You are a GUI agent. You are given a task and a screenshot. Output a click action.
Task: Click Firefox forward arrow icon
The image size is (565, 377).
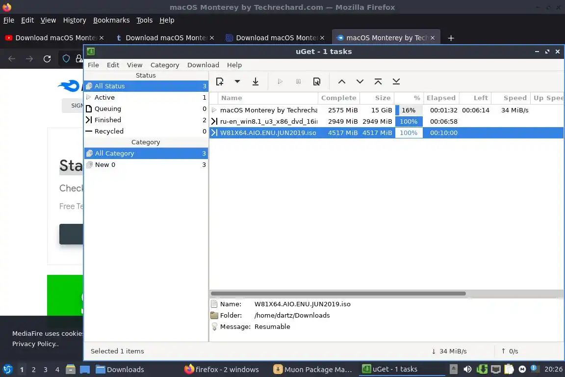(x=29, y=59)
